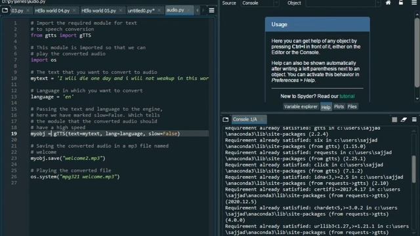Click the Usage header in Help pane

pos(318,24)
